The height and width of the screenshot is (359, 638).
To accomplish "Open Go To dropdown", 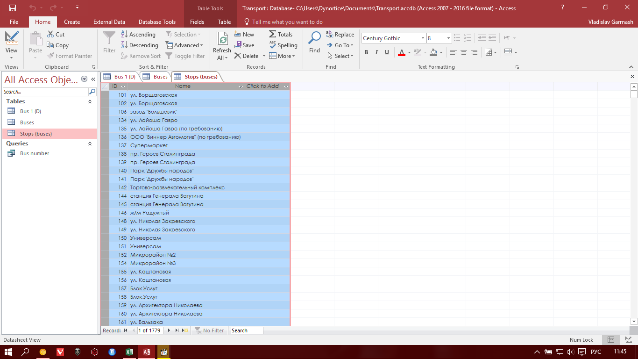I will click(340, 45).
